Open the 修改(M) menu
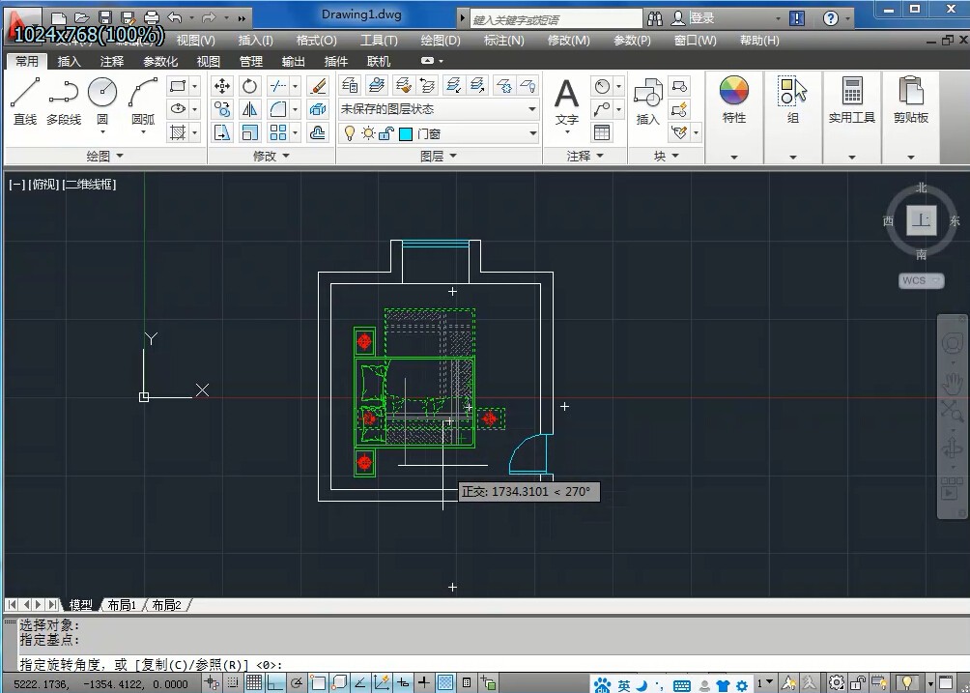970x693 pixels. coord(568,41)
